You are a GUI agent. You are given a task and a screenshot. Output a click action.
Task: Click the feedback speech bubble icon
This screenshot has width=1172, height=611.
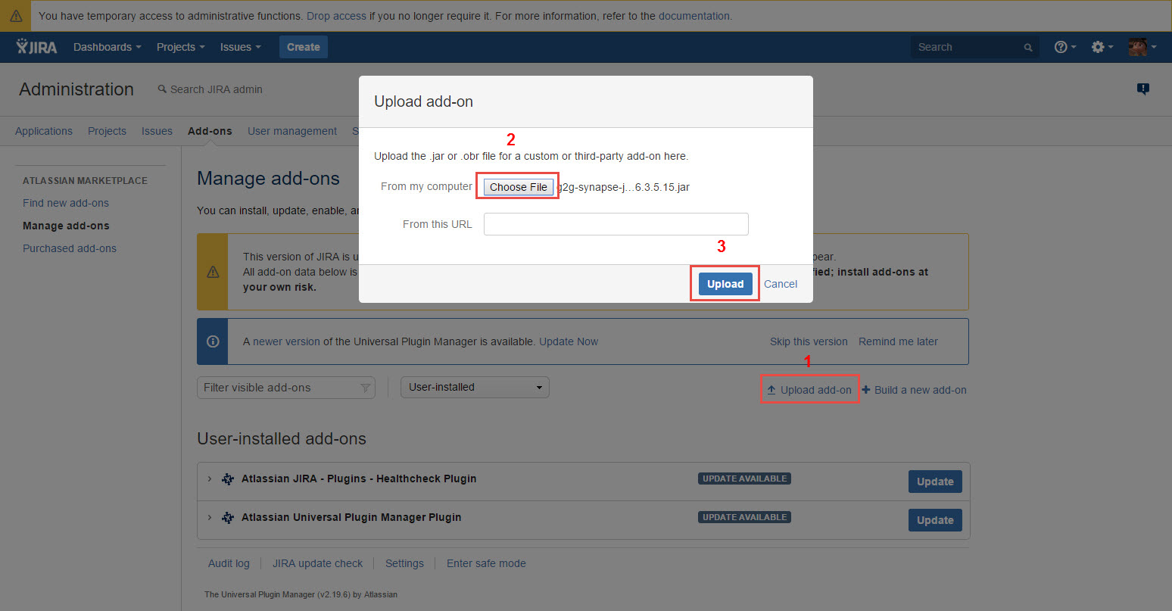(1143, 89)
